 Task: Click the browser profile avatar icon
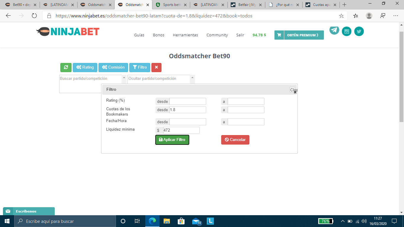tap(369, 16)
